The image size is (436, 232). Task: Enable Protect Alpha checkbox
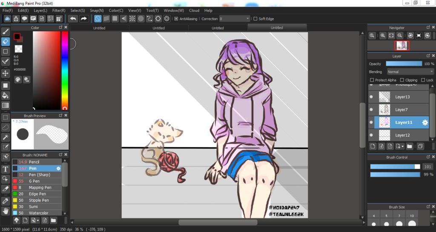point(372,80)
